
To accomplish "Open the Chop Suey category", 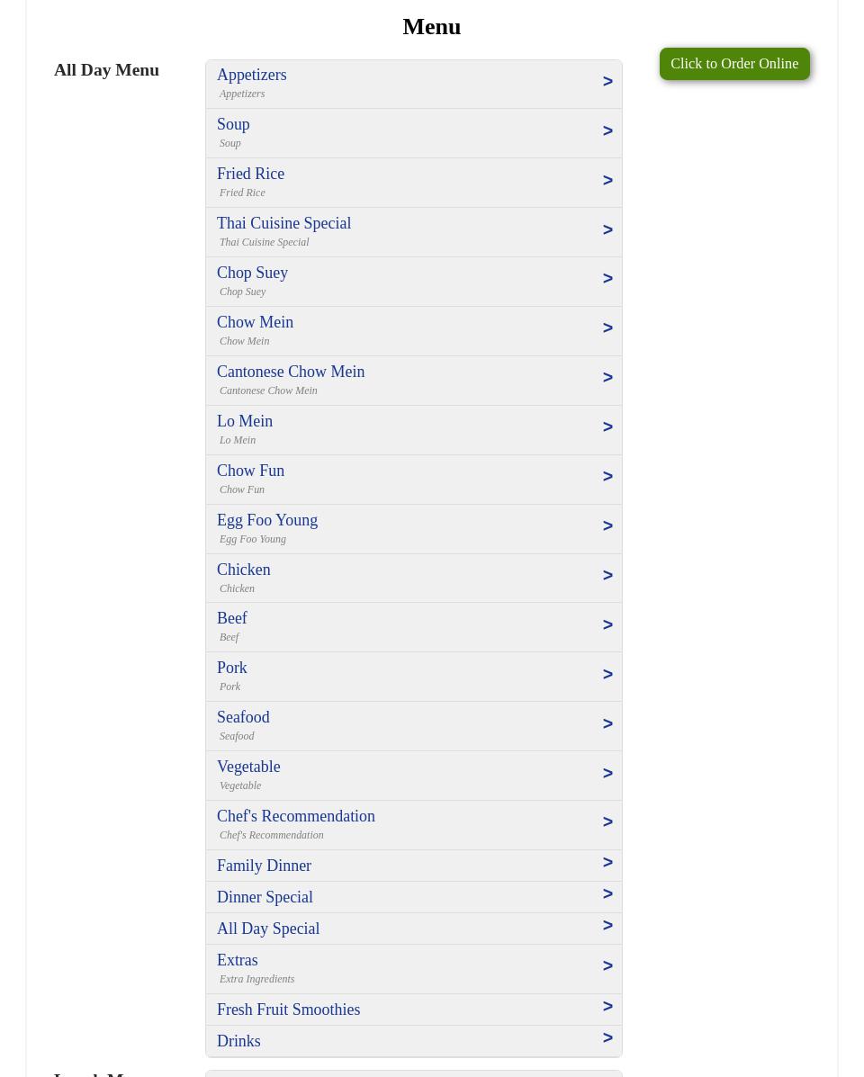I will pos(252,273).
